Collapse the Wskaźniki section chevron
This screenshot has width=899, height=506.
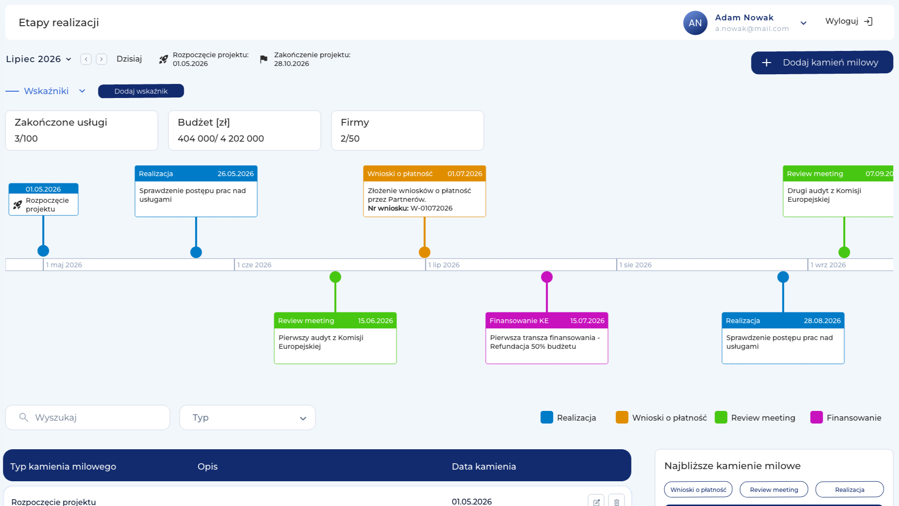pyautogui.click(x=82, y=91)
